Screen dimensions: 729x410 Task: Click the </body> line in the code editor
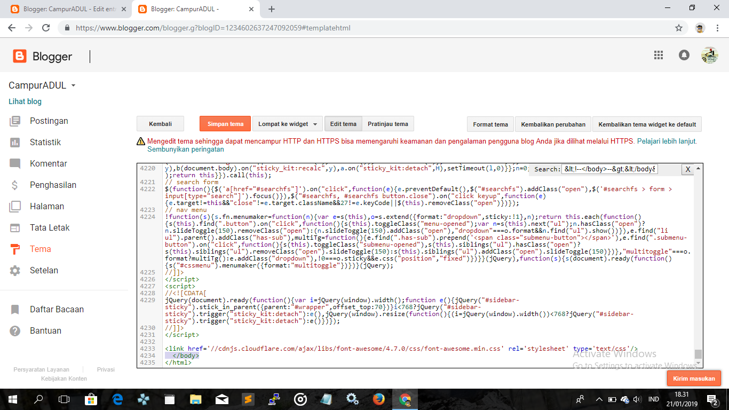[x=186, y=356]
